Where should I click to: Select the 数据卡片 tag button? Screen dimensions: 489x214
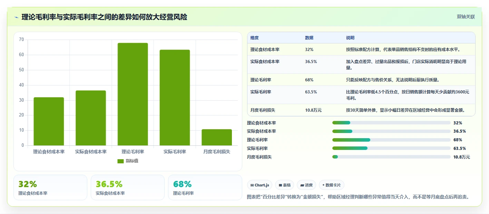(x=332, y=185)
